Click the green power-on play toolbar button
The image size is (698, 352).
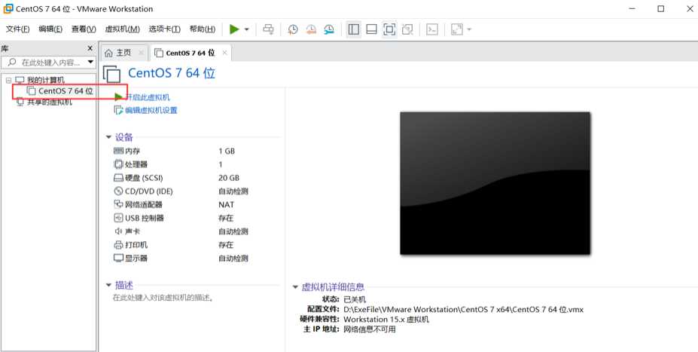coord(234,29)
